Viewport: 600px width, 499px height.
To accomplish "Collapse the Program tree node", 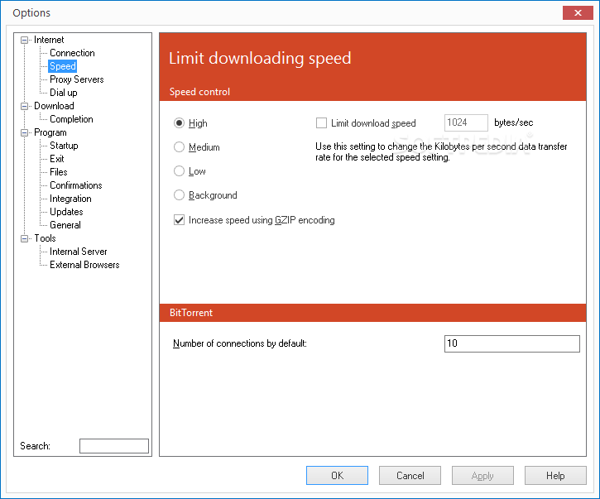I will pos(25,132).
